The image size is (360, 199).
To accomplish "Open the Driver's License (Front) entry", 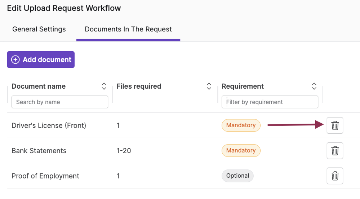I will click(x=49, y=125).
